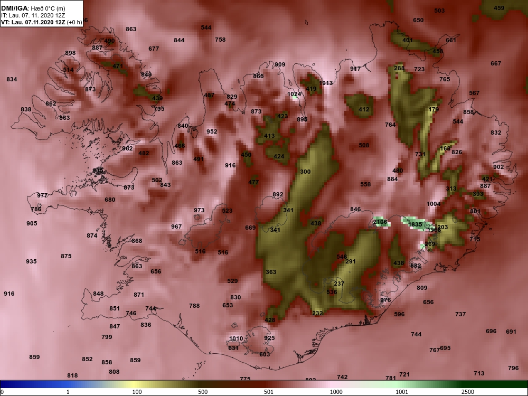Viewport: 528px width, 396px height.
Task: Click the map value '1024'
Action: (x=294, y=94)
